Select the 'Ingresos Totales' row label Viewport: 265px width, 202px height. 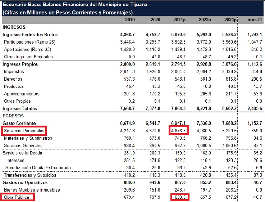[x=20, y=108]
